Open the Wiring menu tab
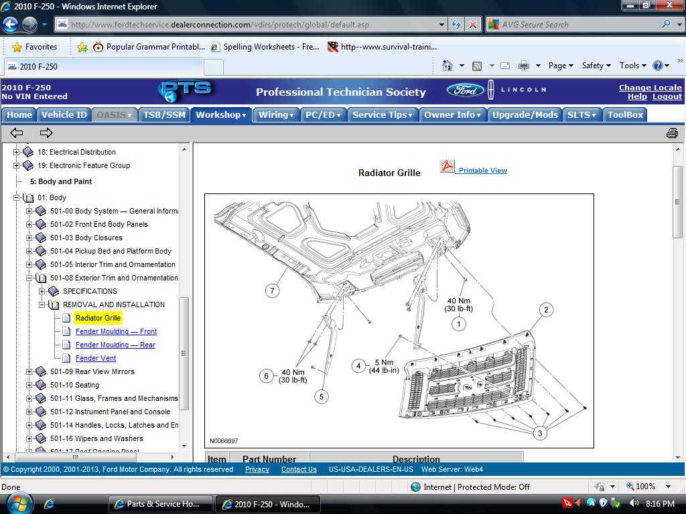Image resolution: width=686 pixels, height=514 pixels. [x=276, y=115]
